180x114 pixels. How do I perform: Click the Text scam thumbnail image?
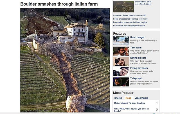[121, 51]
